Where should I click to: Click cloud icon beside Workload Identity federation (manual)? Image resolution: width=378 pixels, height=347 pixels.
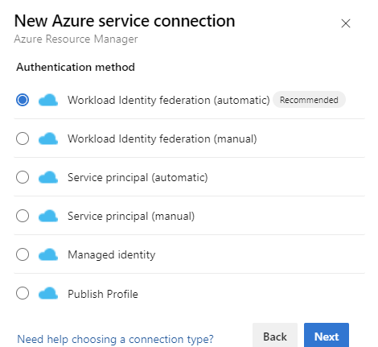point(48,138)
